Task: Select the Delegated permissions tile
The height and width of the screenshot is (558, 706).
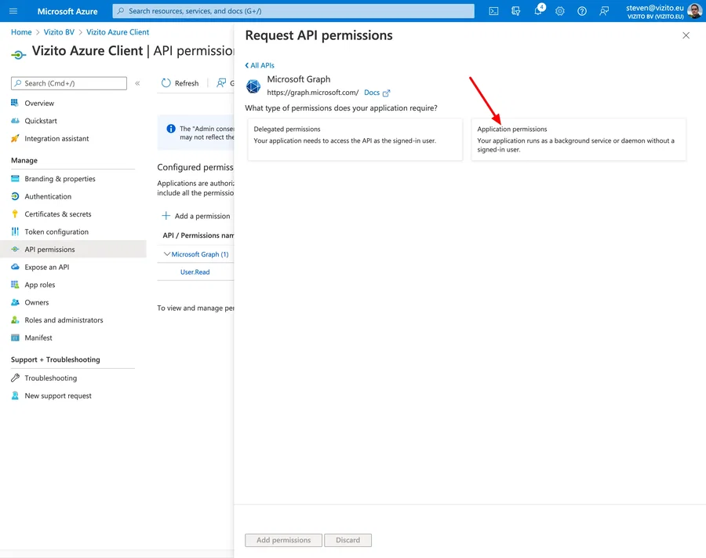Action: click(355, 139)
